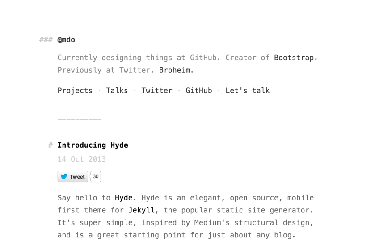Click the ### marker beside @mdo
The height and width of the screenshot is (250, 371).
tap(46, 40)
